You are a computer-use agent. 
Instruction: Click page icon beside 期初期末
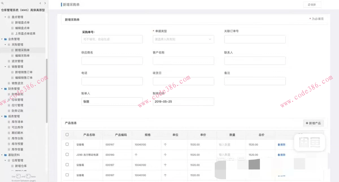point(9,133)
